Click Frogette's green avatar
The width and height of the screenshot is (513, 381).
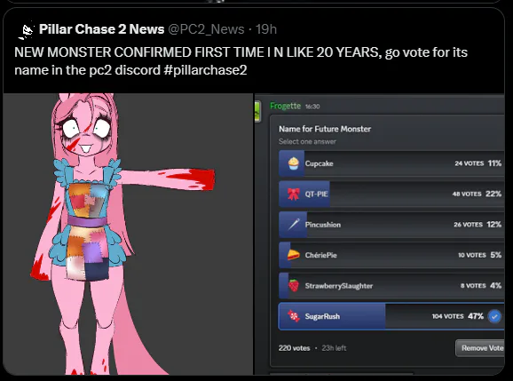tap(257, 111)
